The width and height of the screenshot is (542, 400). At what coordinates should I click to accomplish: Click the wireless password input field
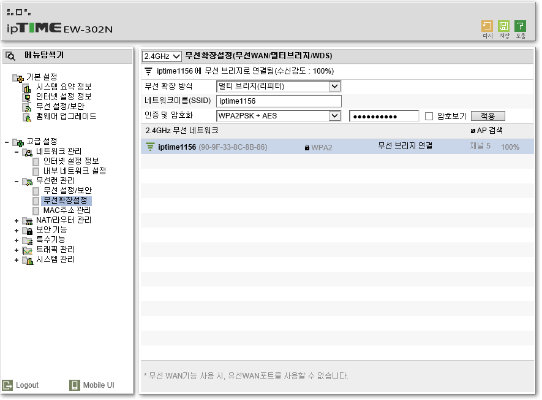coord(384,117)
